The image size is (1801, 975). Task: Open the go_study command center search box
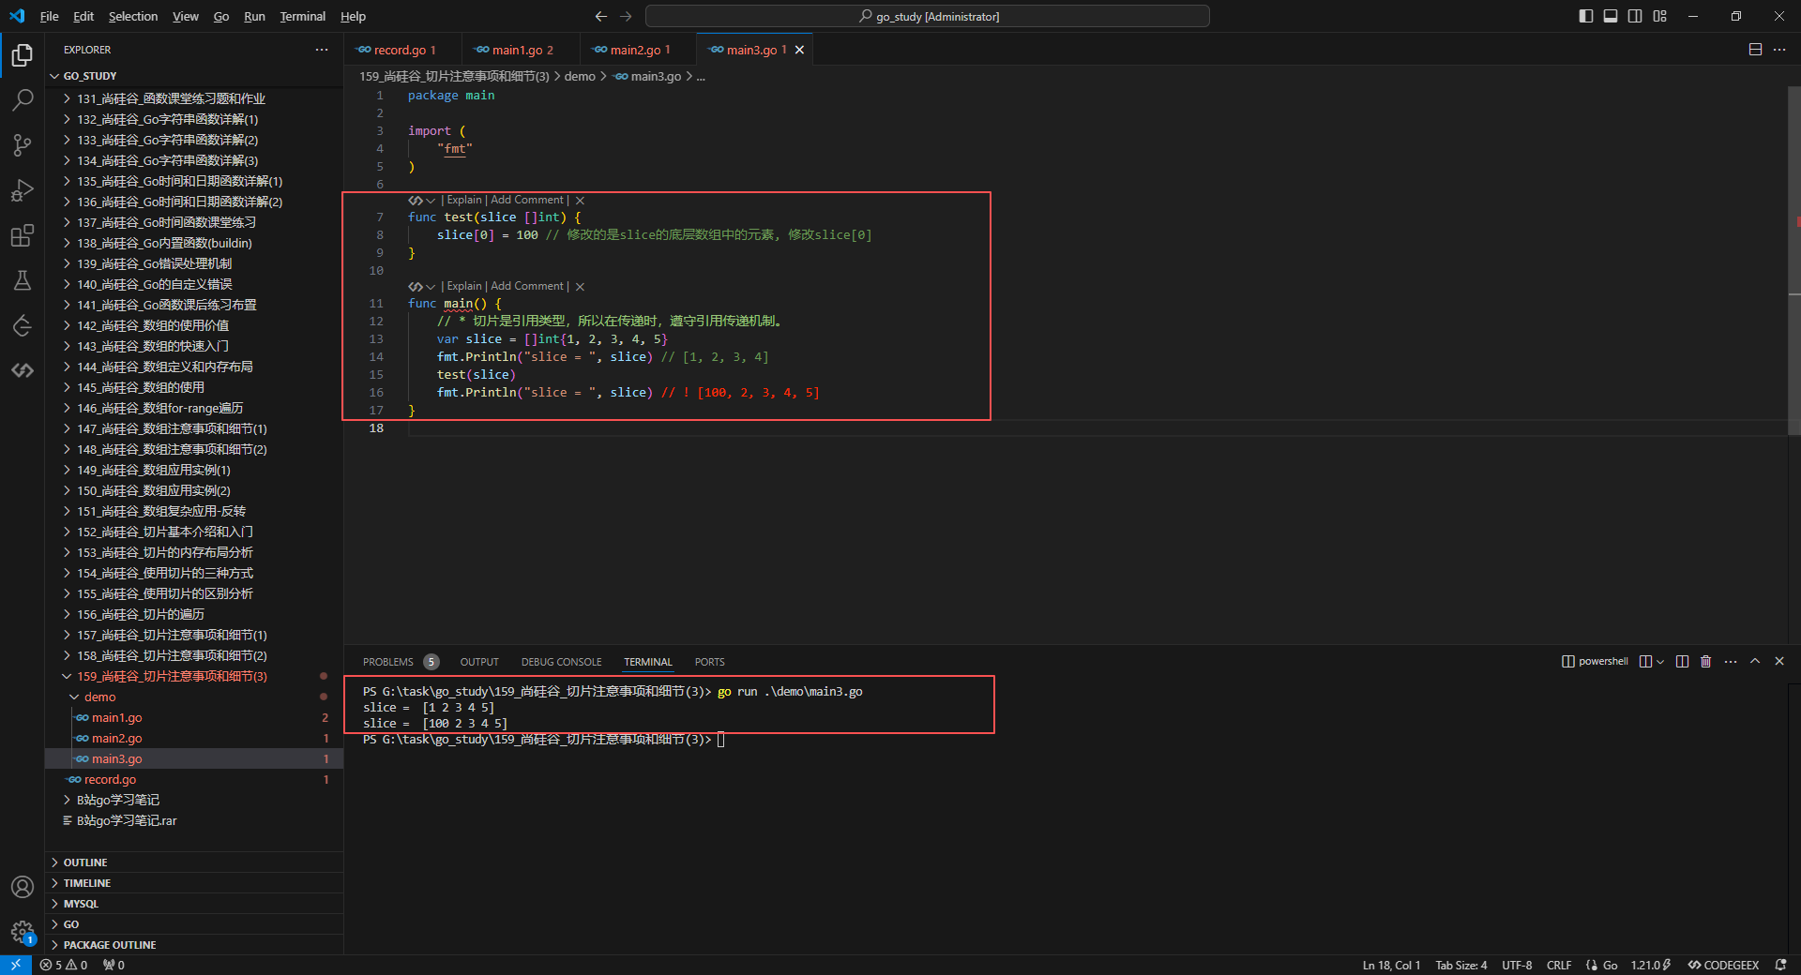(x=928, y=16)
